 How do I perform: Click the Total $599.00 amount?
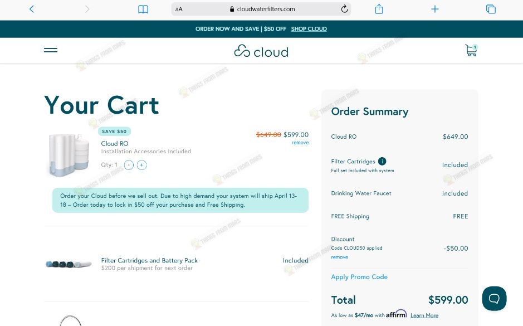pyautogui.click(x=448, y=300)
